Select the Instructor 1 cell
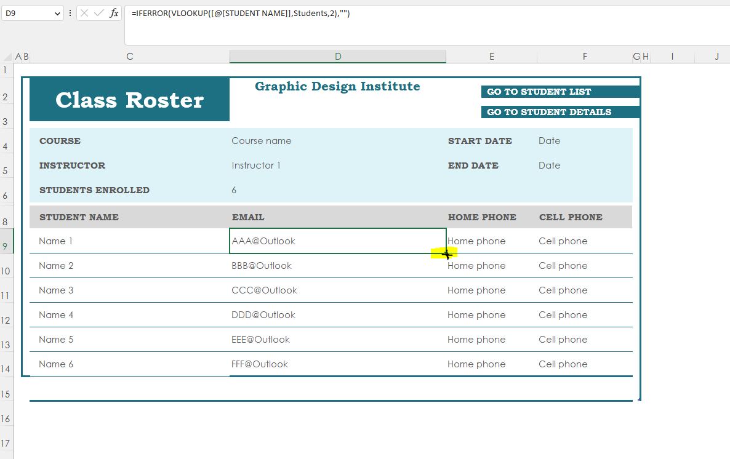This screenshot has width=730, height=459. click(338, 166)
